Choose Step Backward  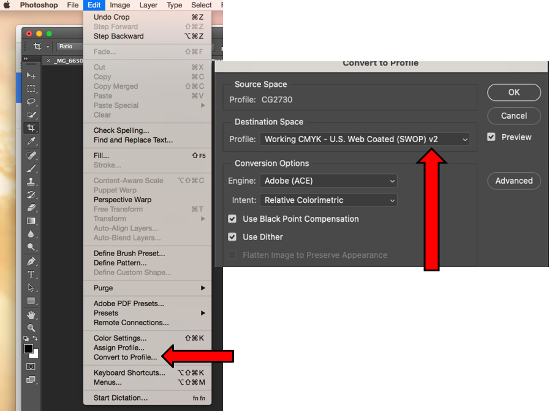(x=148, y=36)
